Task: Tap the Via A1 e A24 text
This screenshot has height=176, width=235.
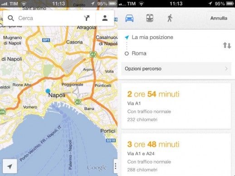Action: pos(141,154)
